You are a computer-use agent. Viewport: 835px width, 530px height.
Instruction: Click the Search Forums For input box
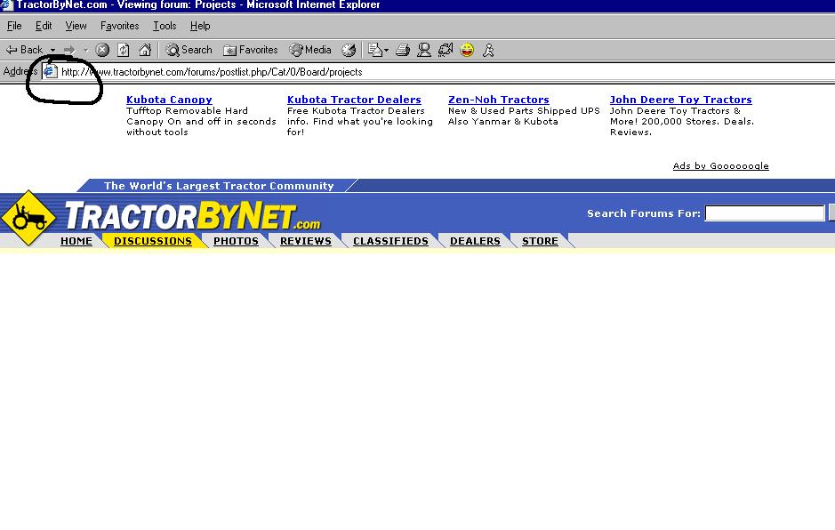(765, 213)
